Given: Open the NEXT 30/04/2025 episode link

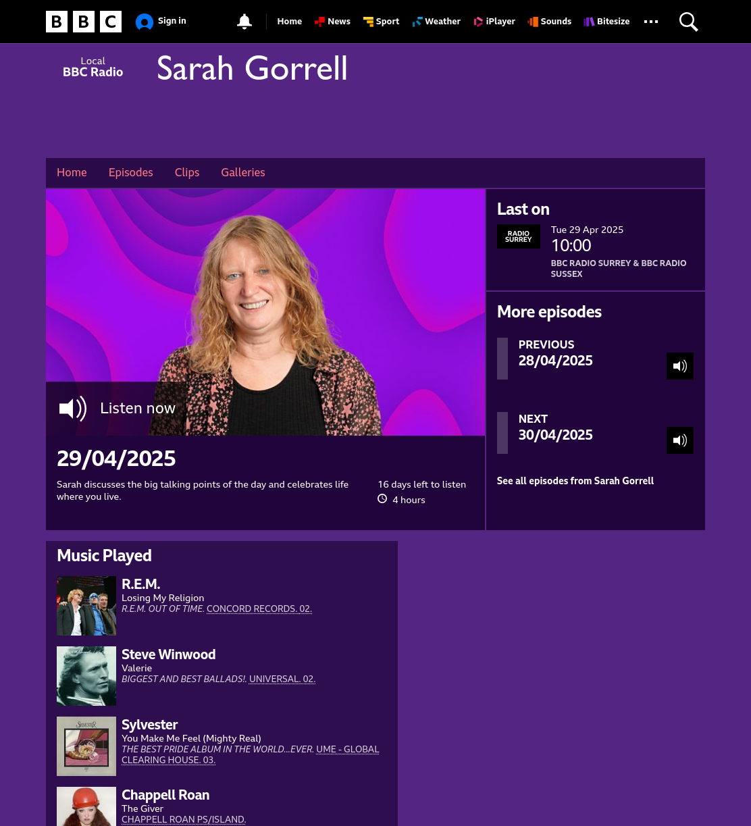Looking at the screenshot, I should point(556,428).
